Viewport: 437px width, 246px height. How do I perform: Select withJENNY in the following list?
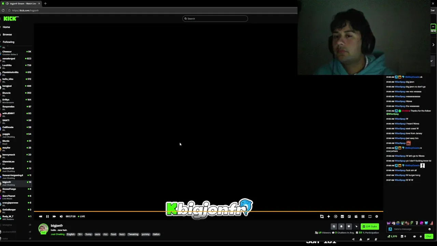tap(16, 114)
